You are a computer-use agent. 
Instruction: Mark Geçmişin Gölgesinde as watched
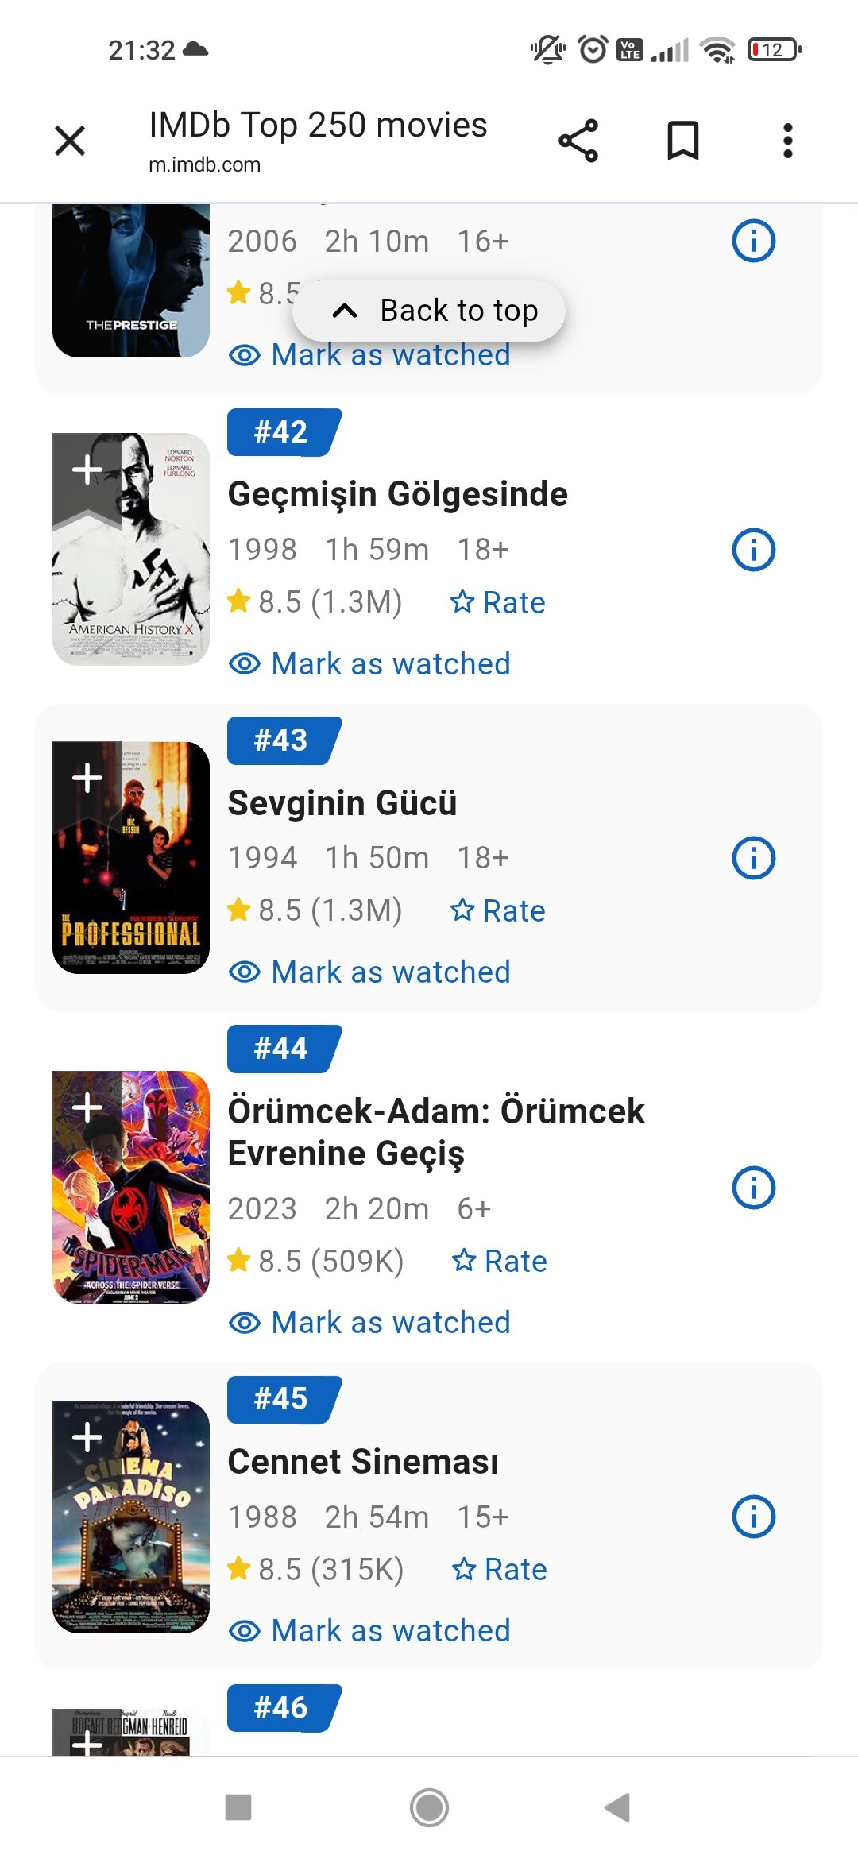[369, 664]
